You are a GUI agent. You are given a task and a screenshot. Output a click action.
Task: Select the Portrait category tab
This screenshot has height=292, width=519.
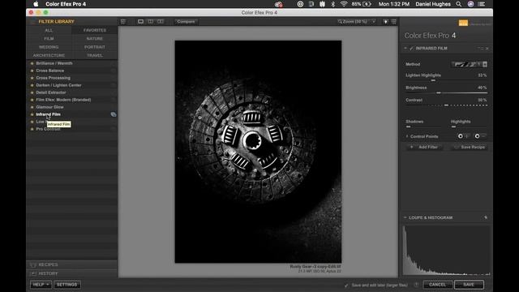95,47
